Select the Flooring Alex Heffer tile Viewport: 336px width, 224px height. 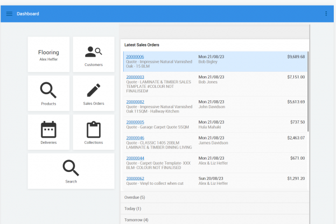click(49, 54)
